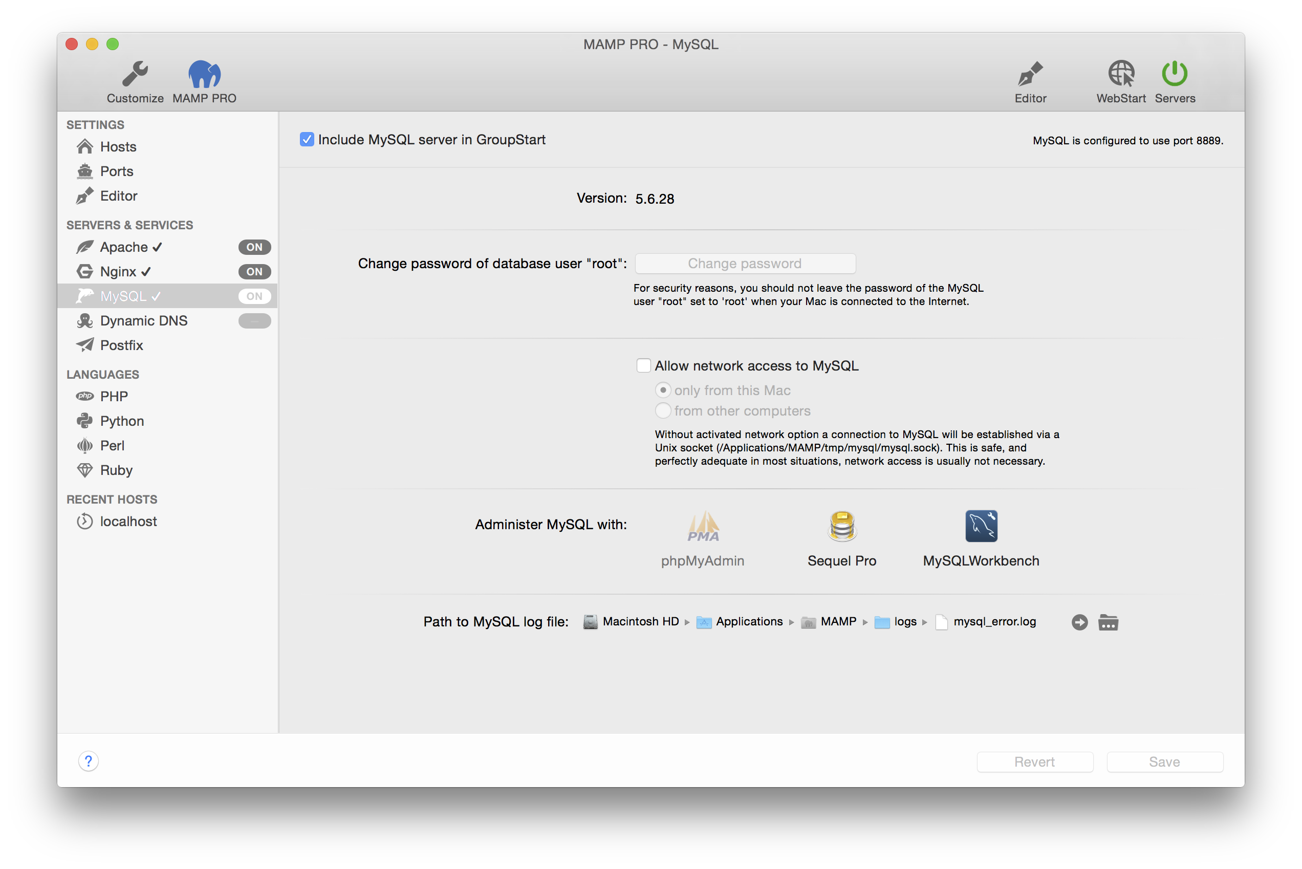The width and height of the screenshot is (1302, 869).
Task: Click the Save button
Action: [x=1164, y=762]
